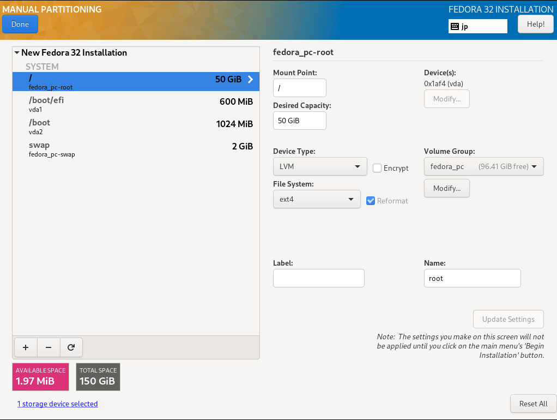Click the 2 GiB swap size value
Screen dimensions: 557x420
point(243,147)
